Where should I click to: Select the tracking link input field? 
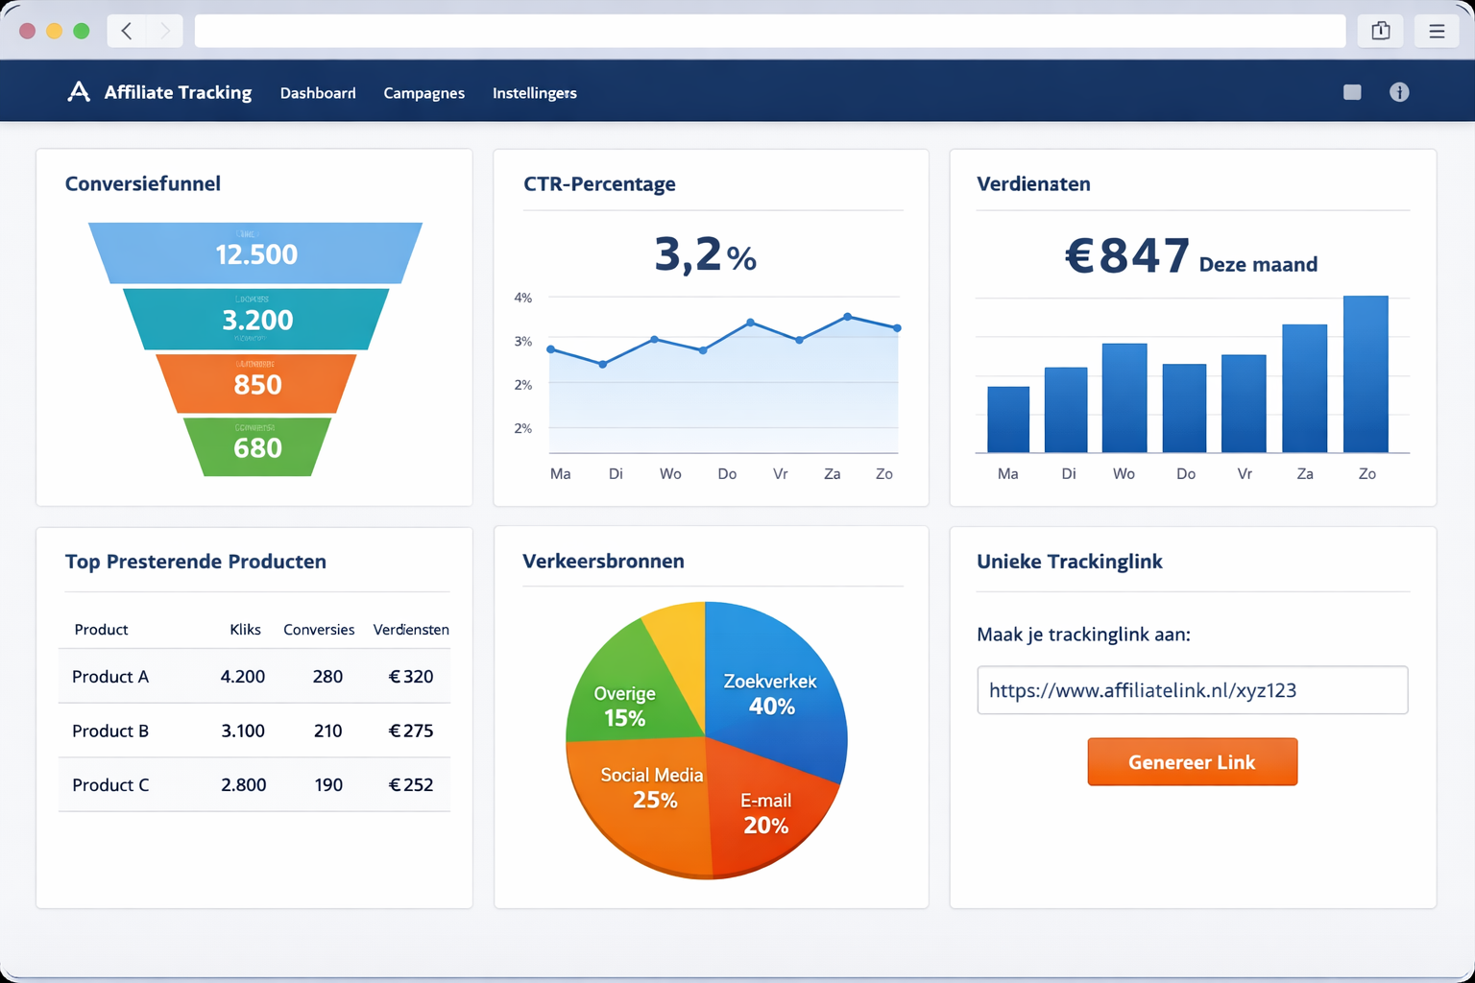click(x=1192, y=690)
